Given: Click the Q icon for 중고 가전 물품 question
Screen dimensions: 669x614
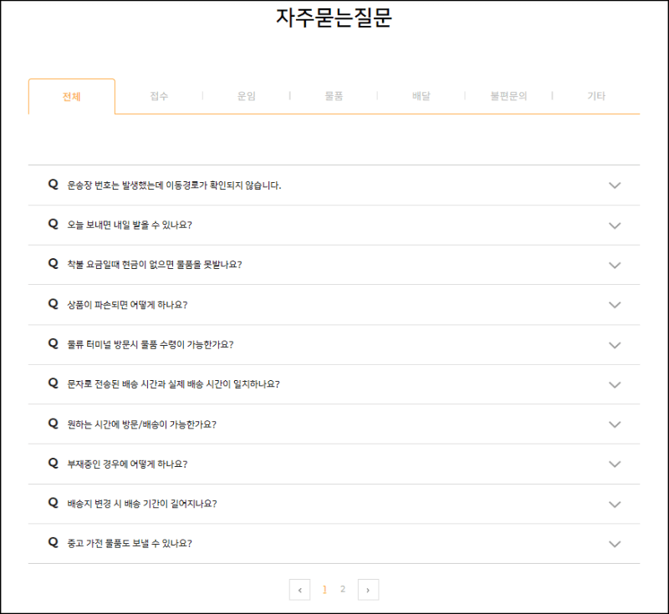Looking at the screenshot, I should 52,544.
